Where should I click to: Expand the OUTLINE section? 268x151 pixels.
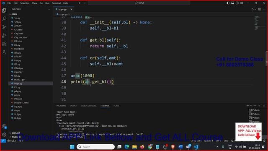pyautogui.click(x=16, y=133)
